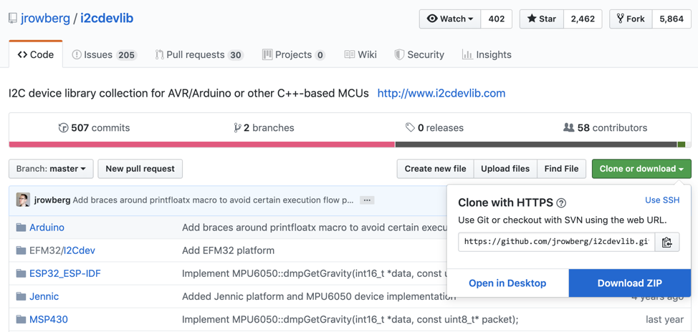Fork the repository
Image resolution: width=698 pixels, height=332 pixels.
tap(631, 19)
